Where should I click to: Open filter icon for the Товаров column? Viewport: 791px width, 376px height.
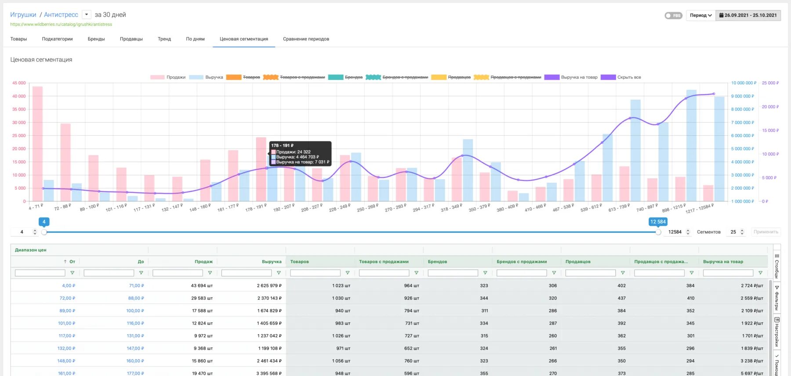click(348, 273)
